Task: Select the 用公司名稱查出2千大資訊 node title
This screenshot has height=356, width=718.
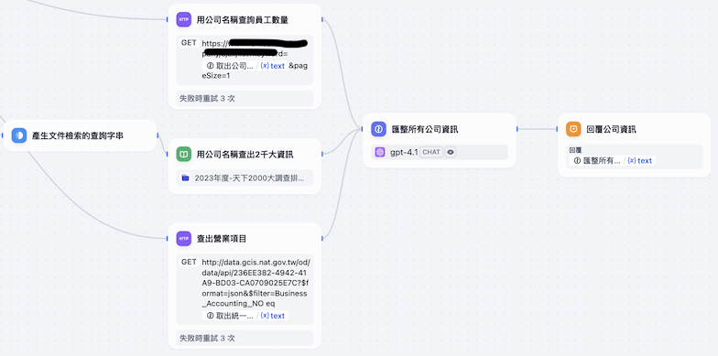Action: (x=245, y=155)
